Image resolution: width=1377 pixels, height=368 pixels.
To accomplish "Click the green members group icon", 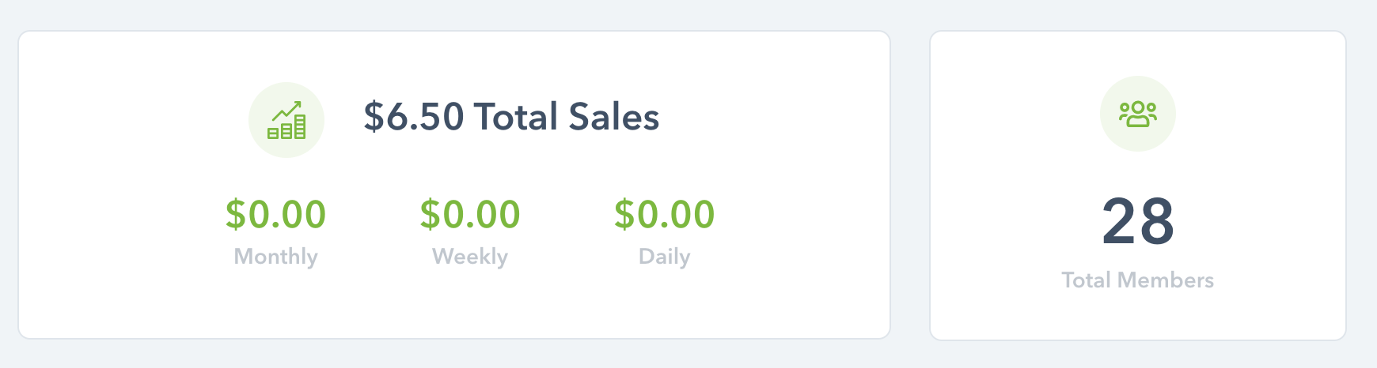I will tap(1138, 115).
